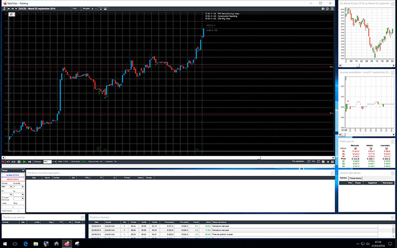Viewport: 397px width, 248px height.
Task: Click the blue Acheter buy button
Action: 13,175
